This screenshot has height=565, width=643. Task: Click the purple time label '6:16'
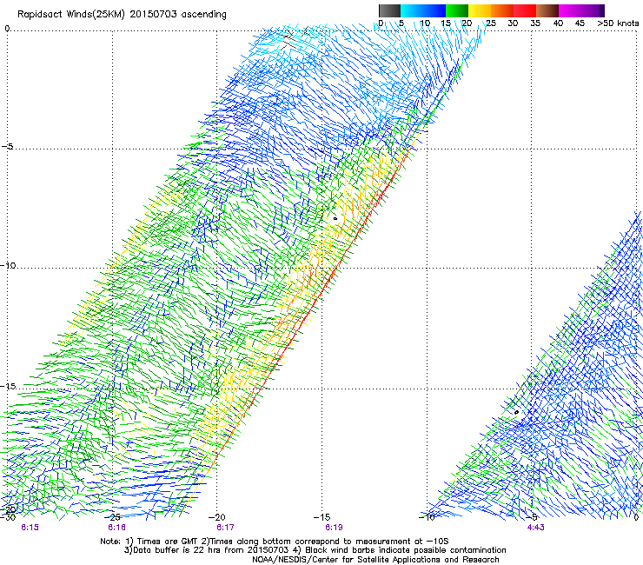click(x=117, y=528)
